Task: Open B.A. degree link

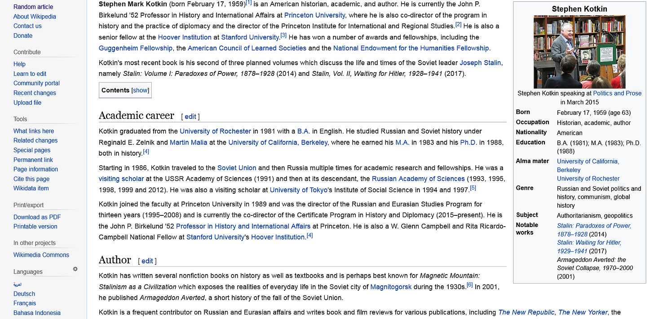Action: coord(303,131)
